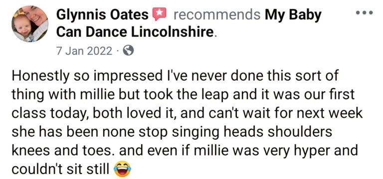This screenshot has height=179, width=383.
Task: Click the laughing tears emoji
Action: (x=122, y=169)
